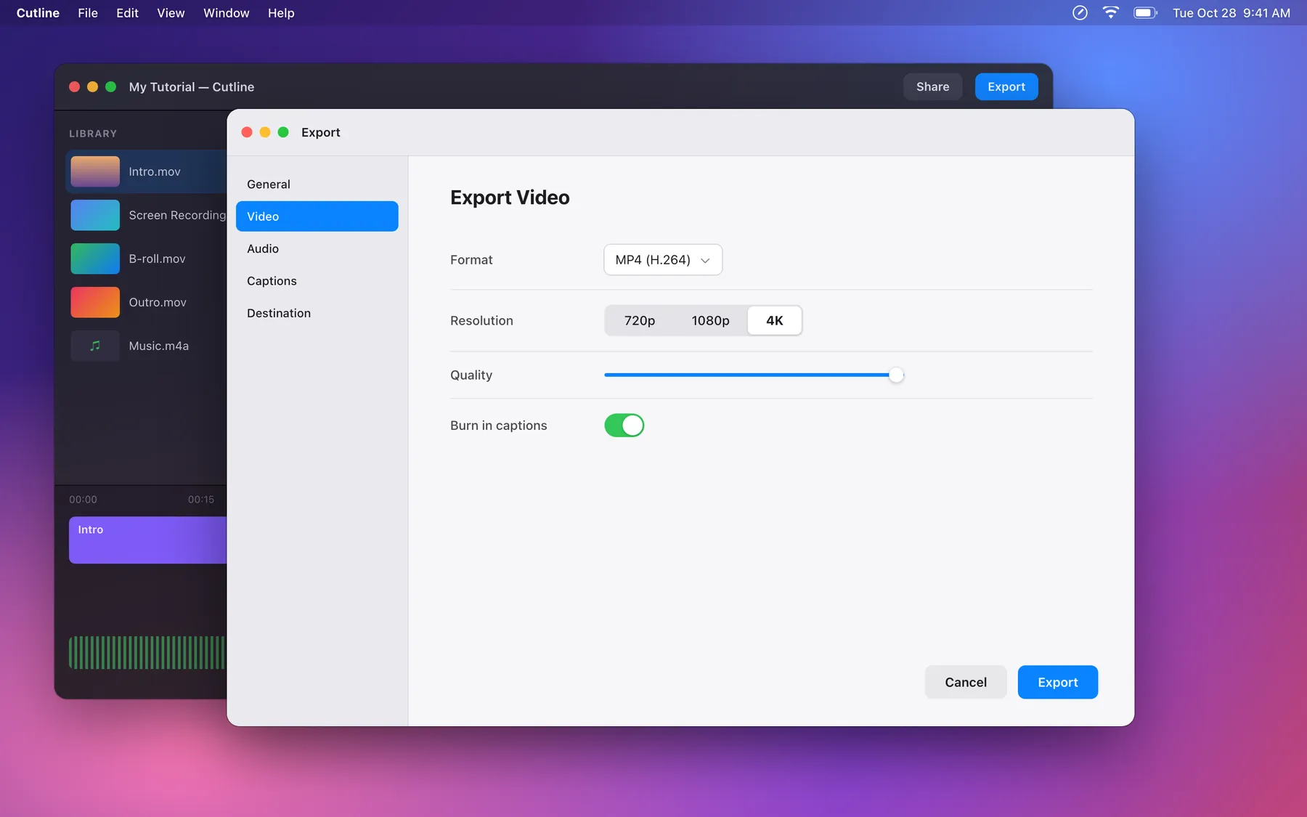The image size is (1307, 817).
Task: Check the battery status icon
Action: [x=1145, y=12]
